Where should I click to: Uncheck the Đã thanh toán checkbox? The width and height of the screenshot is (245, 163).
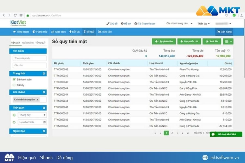pyautogui.click(x=14, y=80)
